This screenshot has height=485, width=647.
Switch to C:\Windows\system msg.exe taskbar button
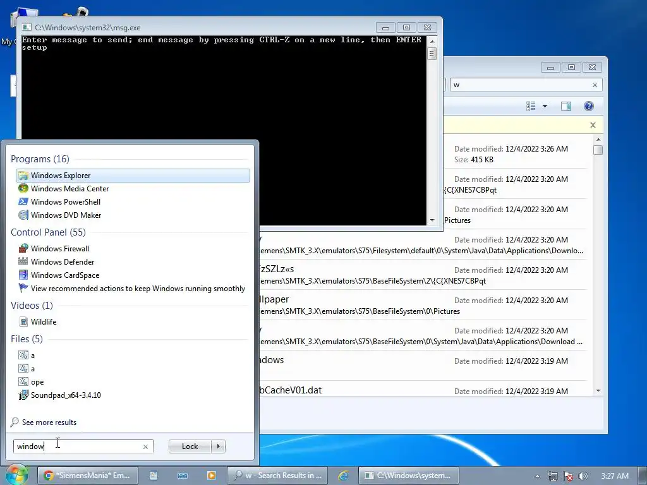click(x=409, y=476)
